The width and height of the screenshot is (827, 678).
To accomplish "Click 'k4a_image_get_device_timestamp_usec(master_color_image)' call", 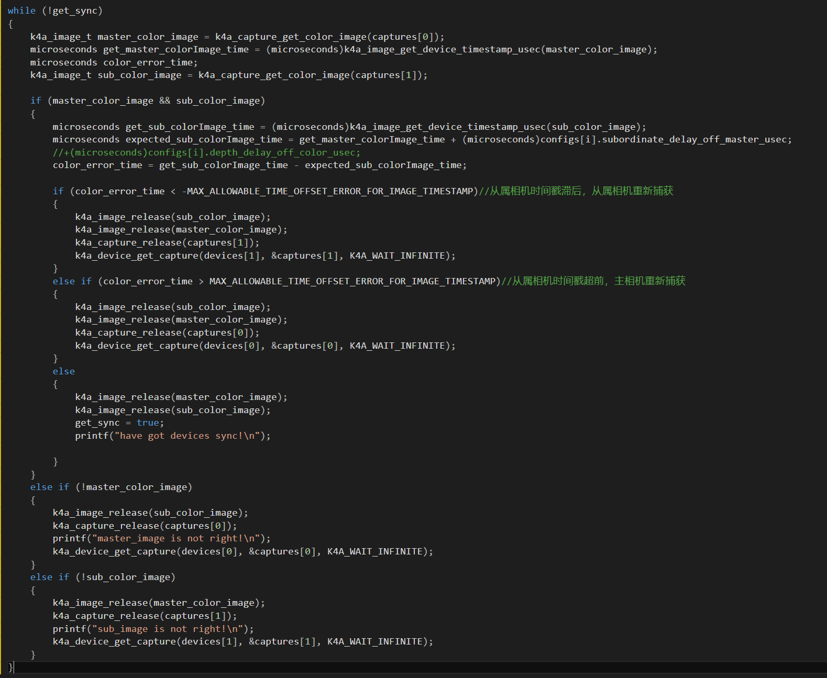I will click(498, 49).
